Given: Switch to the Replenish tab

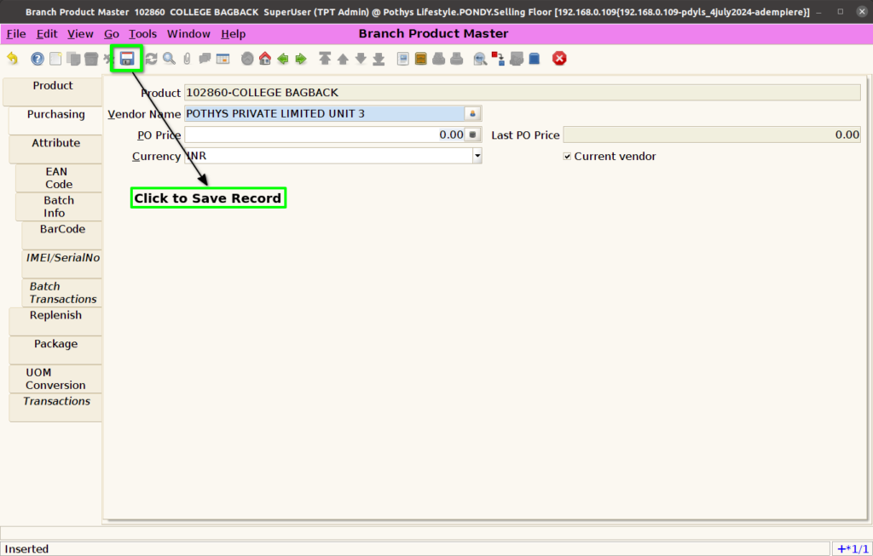Looking at the screenshot, I should (x=55, y=321).
